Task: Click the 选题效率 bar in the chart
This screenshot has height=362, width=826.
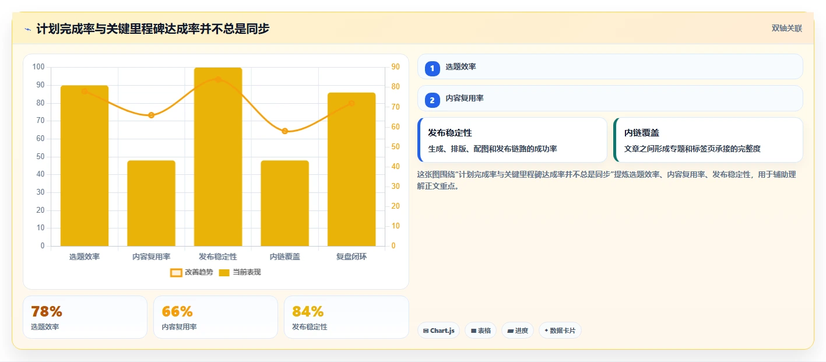Action: click(85, 166)
